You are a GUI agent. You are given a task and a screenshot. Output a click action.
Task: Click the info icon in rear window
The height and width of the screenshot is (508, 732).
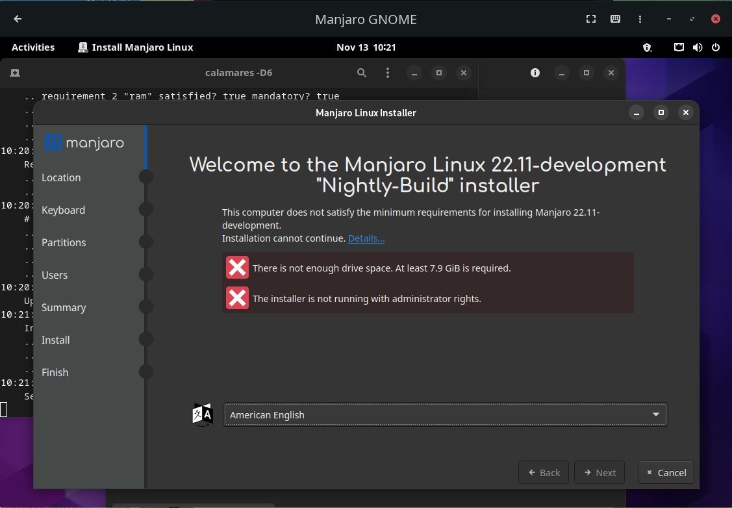[x=535, y=73]
